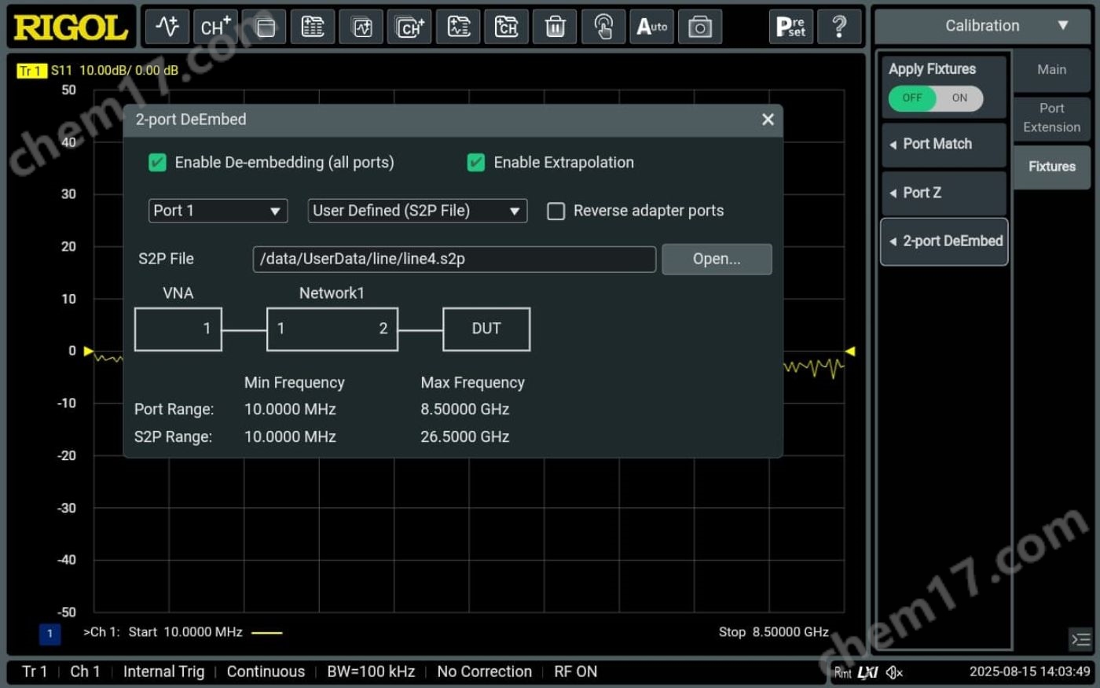Image resolution: width=1100 pixels, height=688 pixels.
Task: Open the Port Match settings
Action: [x=943, y=145]
